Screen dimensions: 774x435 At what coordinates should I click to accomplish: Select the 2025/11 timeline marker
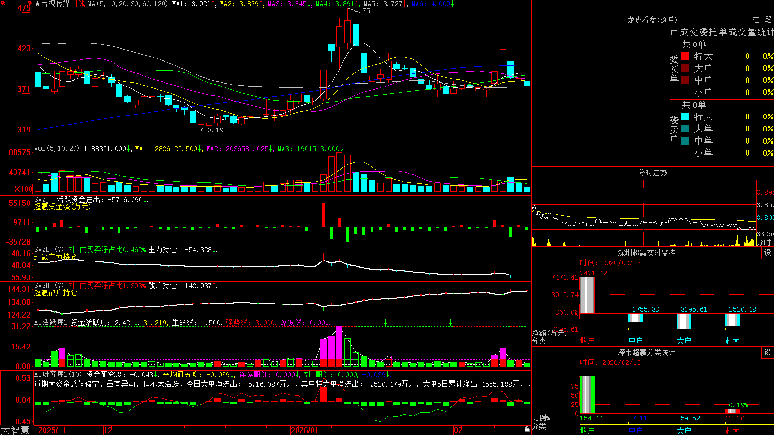(x=52, y=430)
